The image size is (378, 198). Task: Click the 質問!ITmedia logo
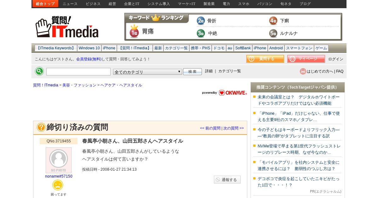coord(67,27)
